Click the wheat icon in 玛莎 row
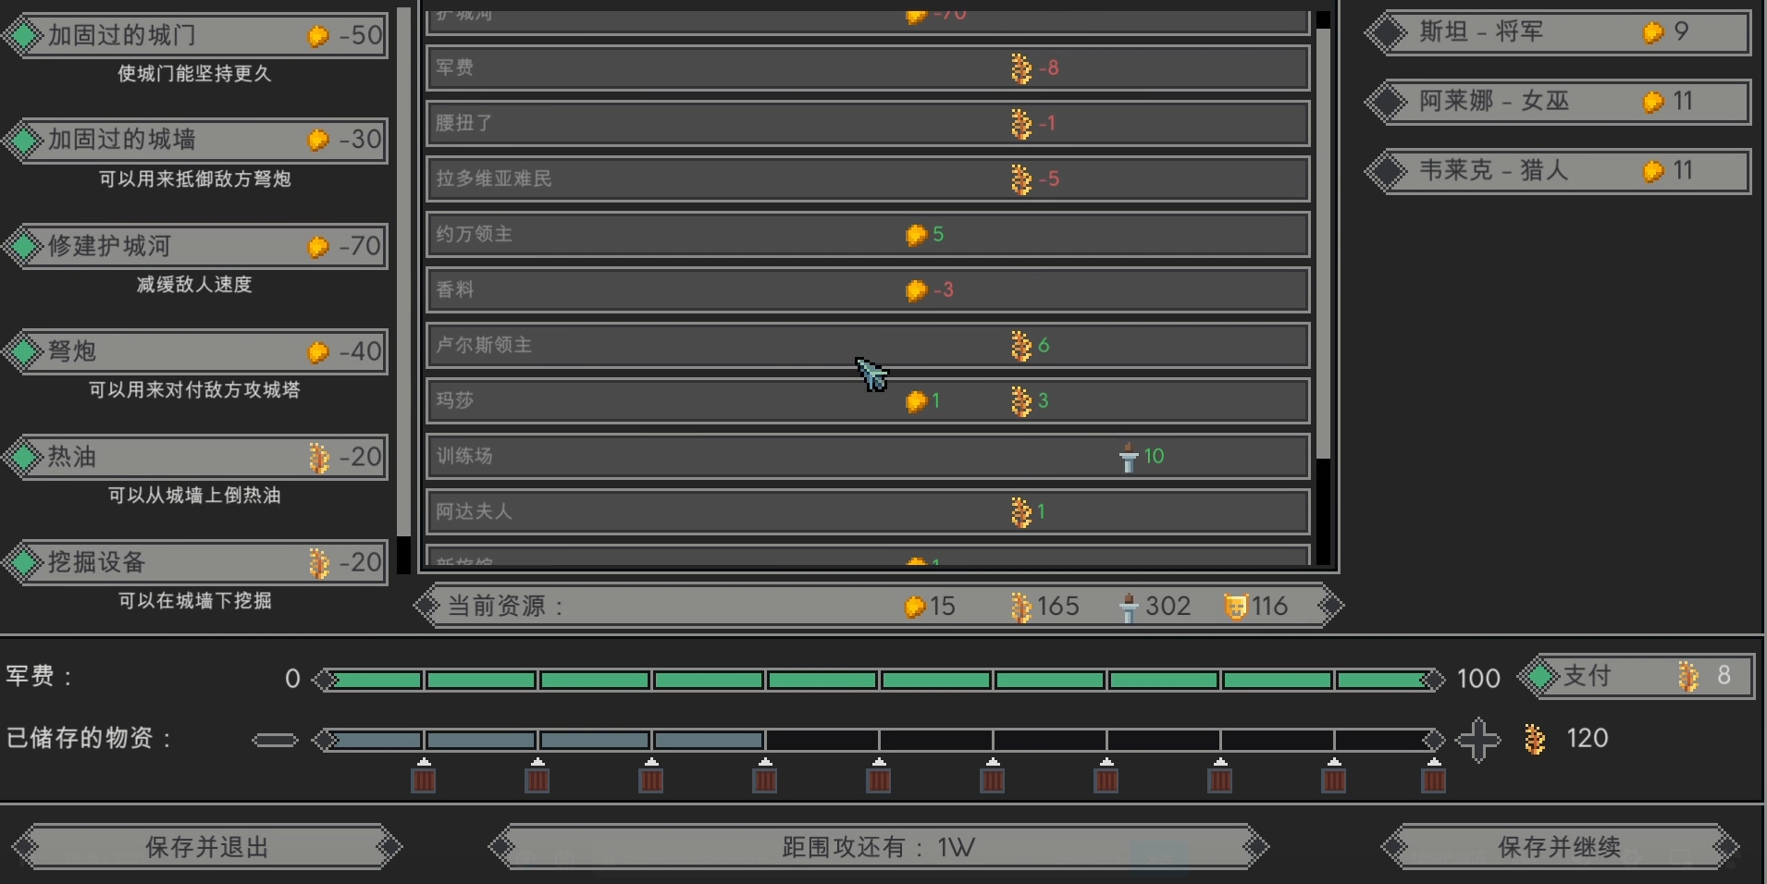This screenshot has height=884, width=1767. point(1021,401)
